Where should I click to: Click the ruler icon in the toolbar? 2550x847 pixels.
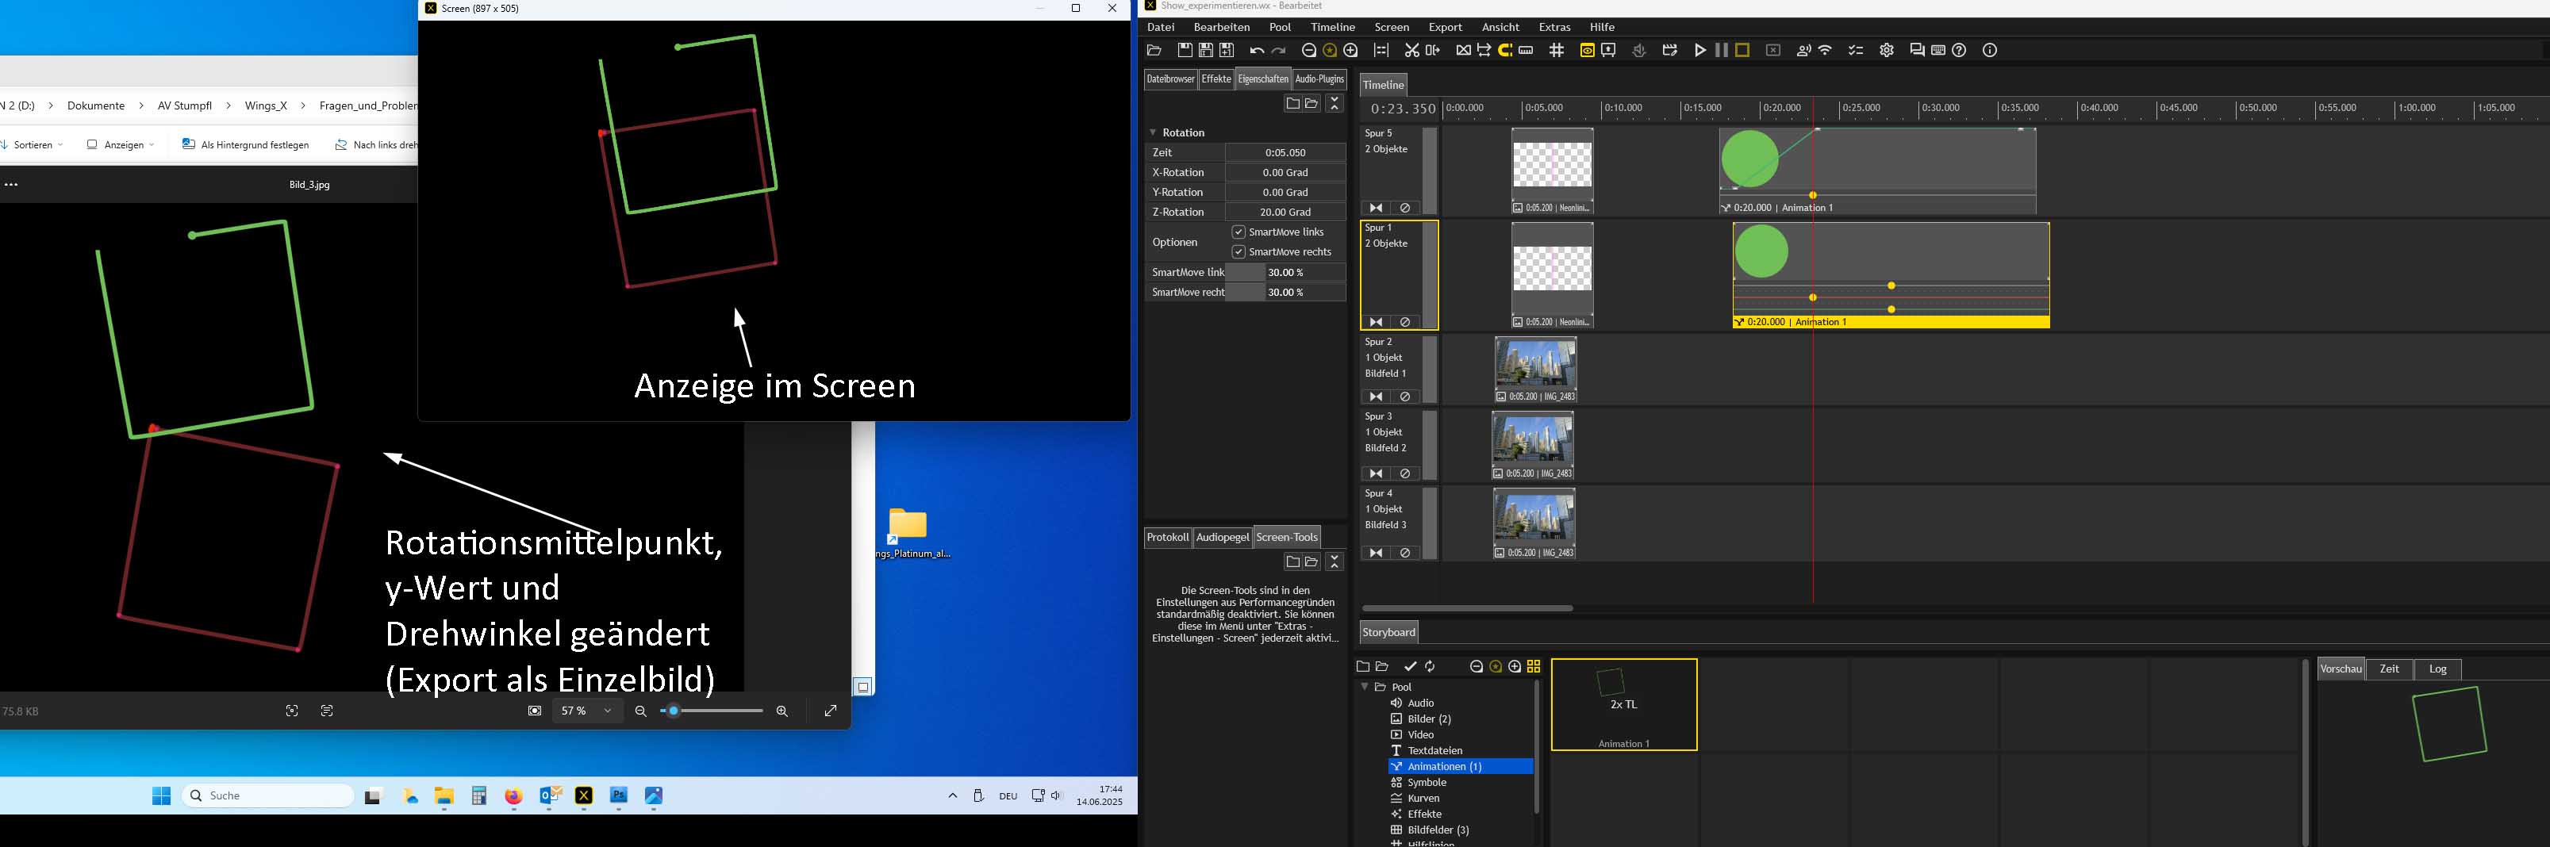(x=1527, y=51)
